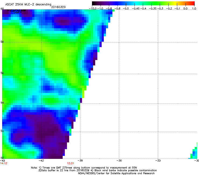Click the latitude label '56'

pos(2,73)
